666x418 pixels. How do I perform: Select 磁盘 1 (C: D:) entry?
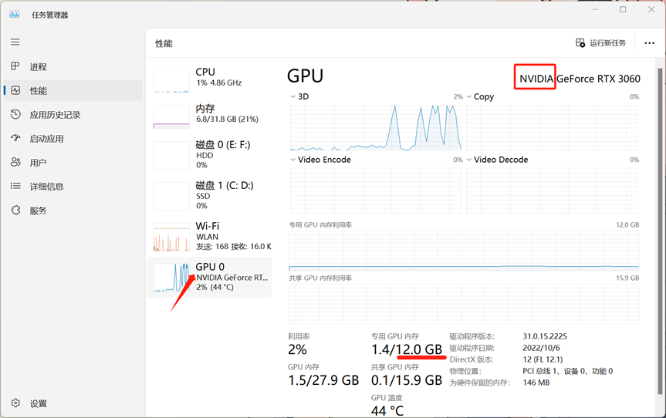210,196
